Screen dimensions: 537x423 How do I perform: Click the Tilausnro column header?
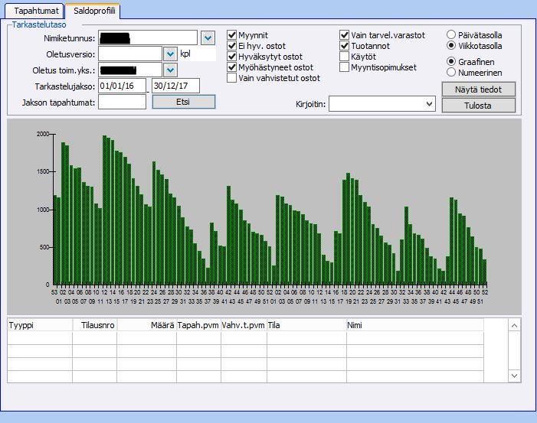click(95, 325)
